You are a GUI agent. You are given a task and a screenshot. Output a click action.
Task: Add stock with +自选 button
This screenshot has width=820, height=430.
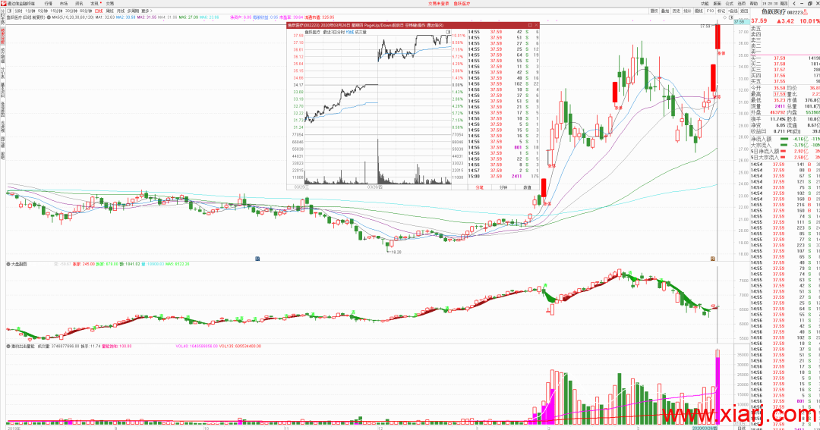tap(733, 11)
